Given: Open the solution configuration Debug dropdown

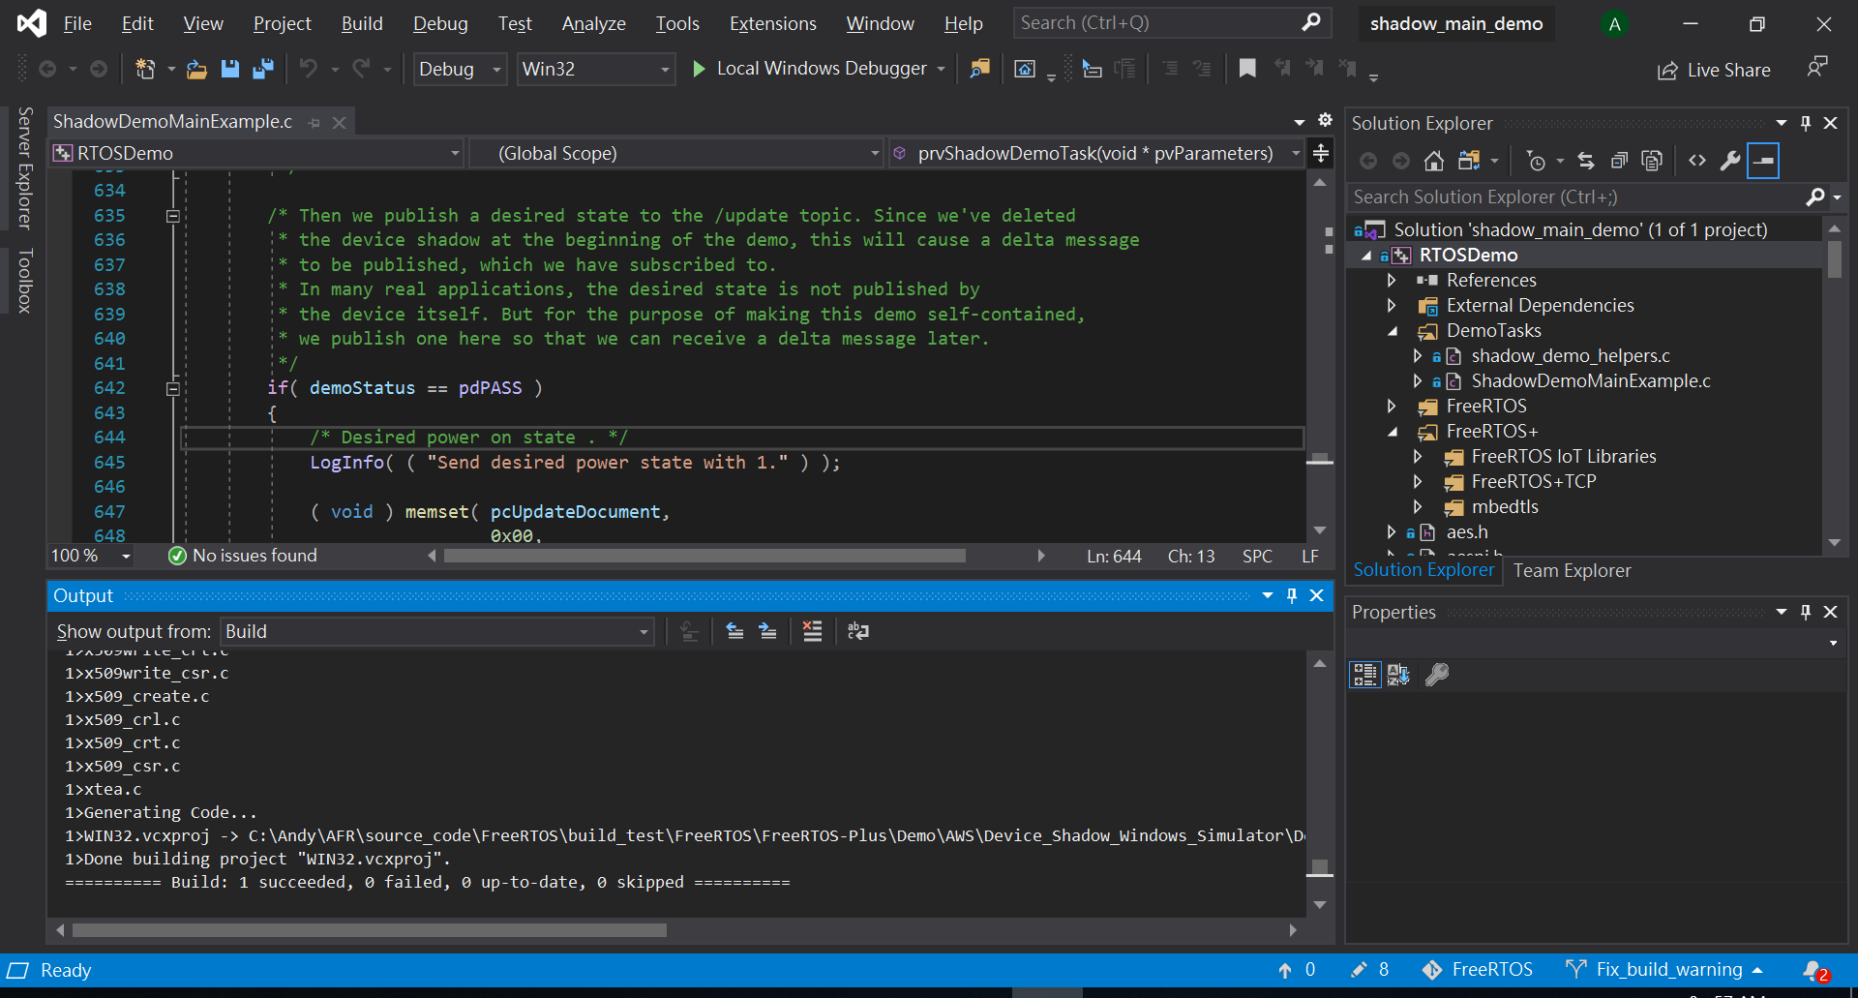Looking at the screenshot, I should (496, 69).
